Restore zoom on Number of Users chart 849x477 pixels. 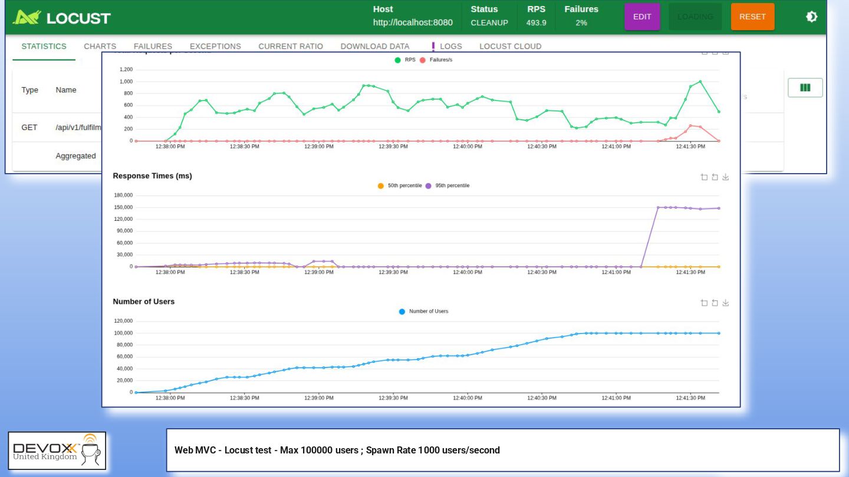click(x=715, y=303)
